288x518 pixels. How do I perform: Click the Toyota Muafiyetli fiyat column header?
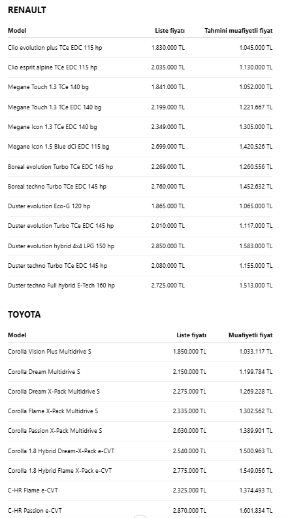pos(250,335)
